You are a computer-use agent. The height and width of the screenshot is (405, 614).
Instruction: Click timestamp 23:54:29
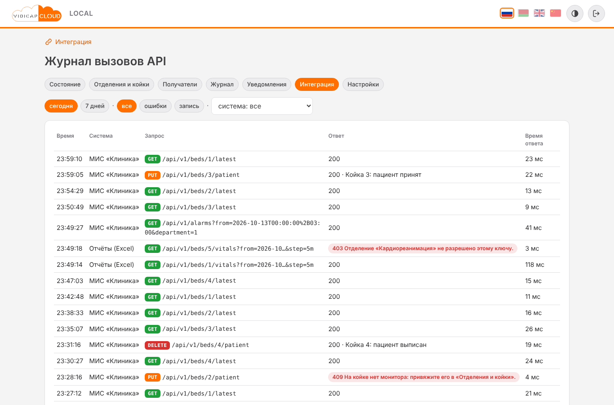point(70,191)
